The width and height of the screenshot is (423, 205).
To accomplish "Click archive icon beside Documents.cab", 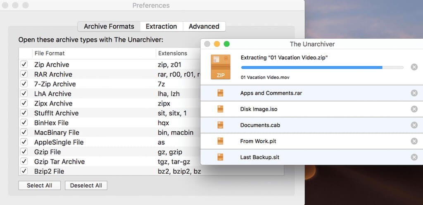I will point(221,125).
